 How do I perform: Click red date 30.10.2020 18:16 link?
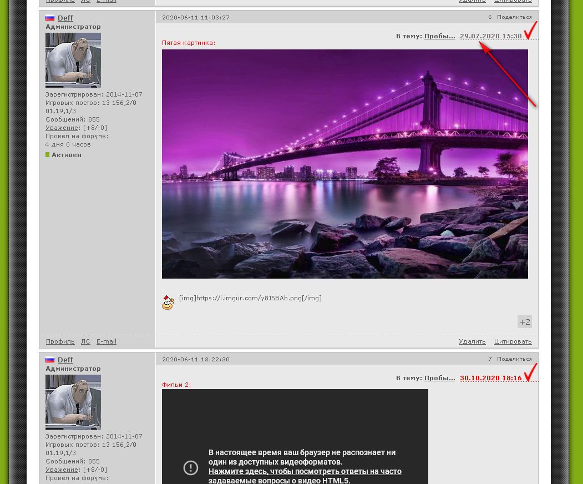coord(491,378)
